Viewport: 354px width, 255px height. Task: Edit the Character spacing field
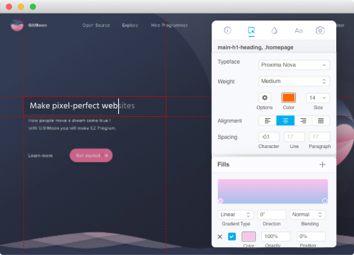269,137
